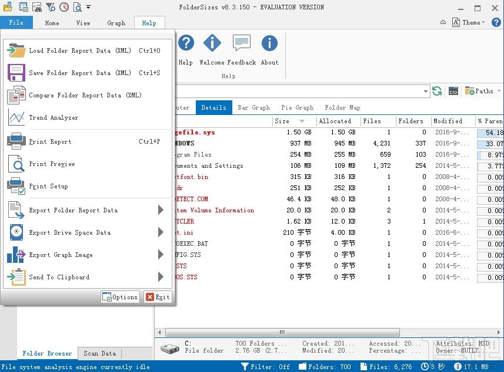Expand Export Folder Report Data submenu arrow
Viewport: 504px width, 372px height.
tap(161, 210)
